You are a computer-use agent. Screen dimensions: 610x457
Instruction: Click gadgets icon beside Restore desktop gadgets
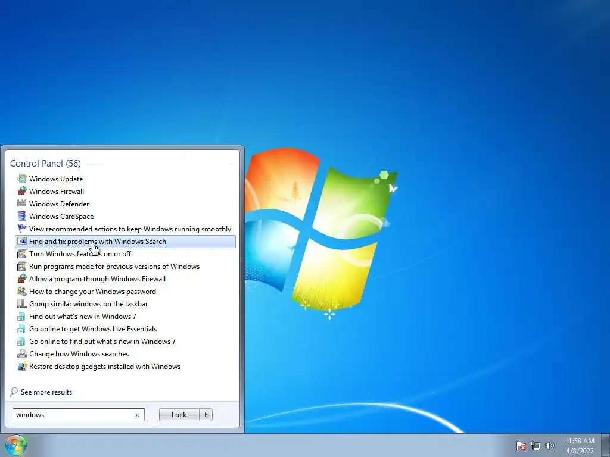22,366
